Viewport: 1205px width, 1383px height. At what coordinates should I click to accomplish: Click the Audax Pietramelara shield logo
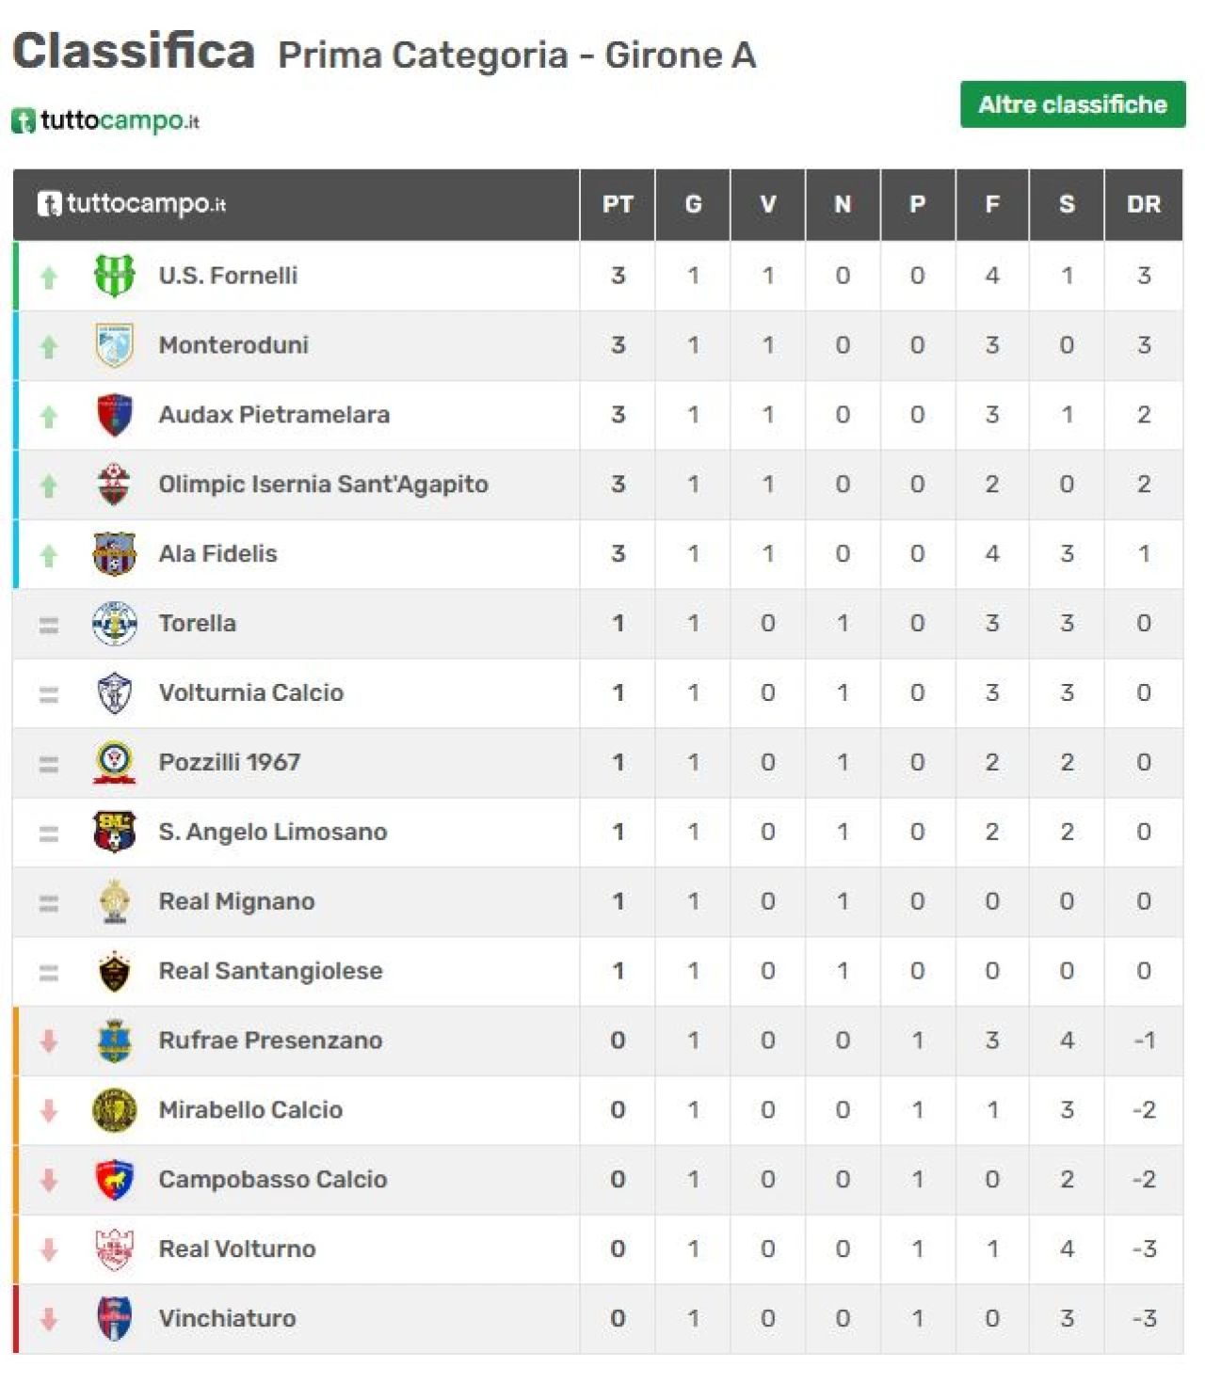(114, 415)
